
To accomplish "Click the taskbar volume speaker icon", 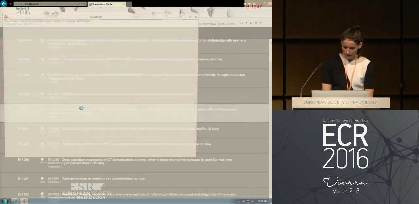I will click(252, 201).
